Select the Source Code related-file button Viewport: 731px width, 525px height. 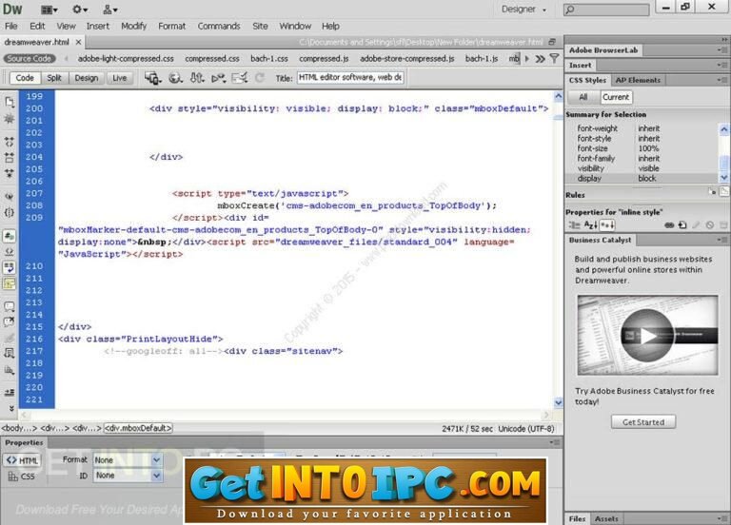(x=30, y=59)
